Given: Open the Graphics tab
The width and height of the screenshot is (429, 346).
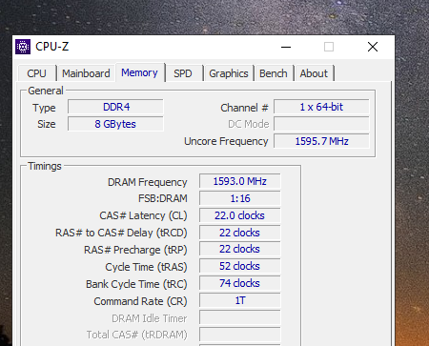Looking at the screenshot, I should 229,73.
